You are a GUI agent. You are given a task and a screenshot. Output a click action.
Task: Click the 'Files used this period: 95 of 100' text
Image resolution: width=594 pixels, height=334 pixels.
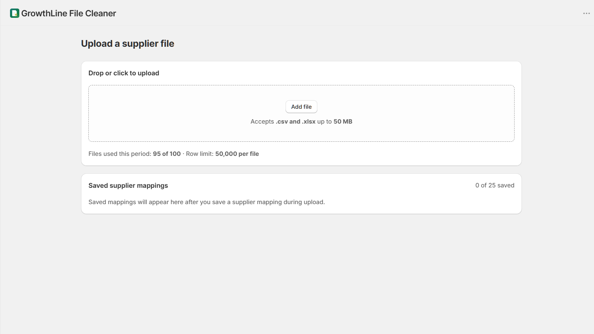134,154
